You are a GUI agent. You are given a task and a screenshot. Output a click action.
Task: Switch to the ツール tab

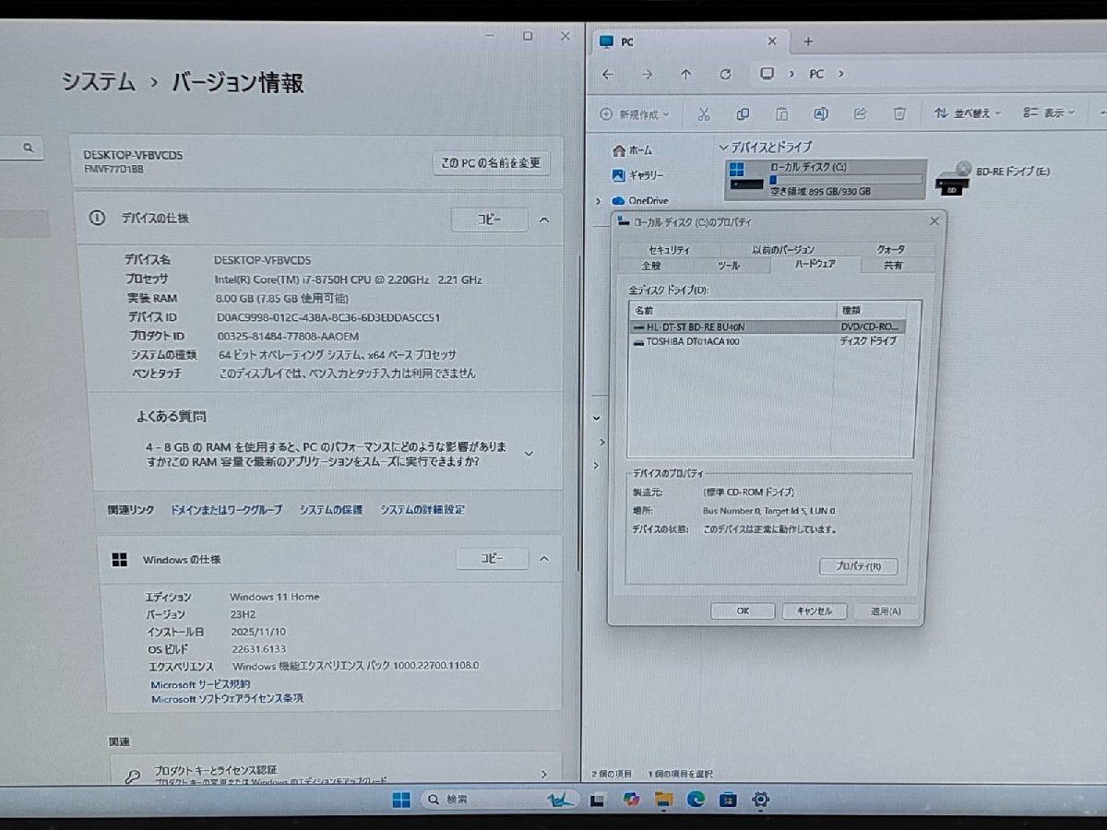click(729, 265)
